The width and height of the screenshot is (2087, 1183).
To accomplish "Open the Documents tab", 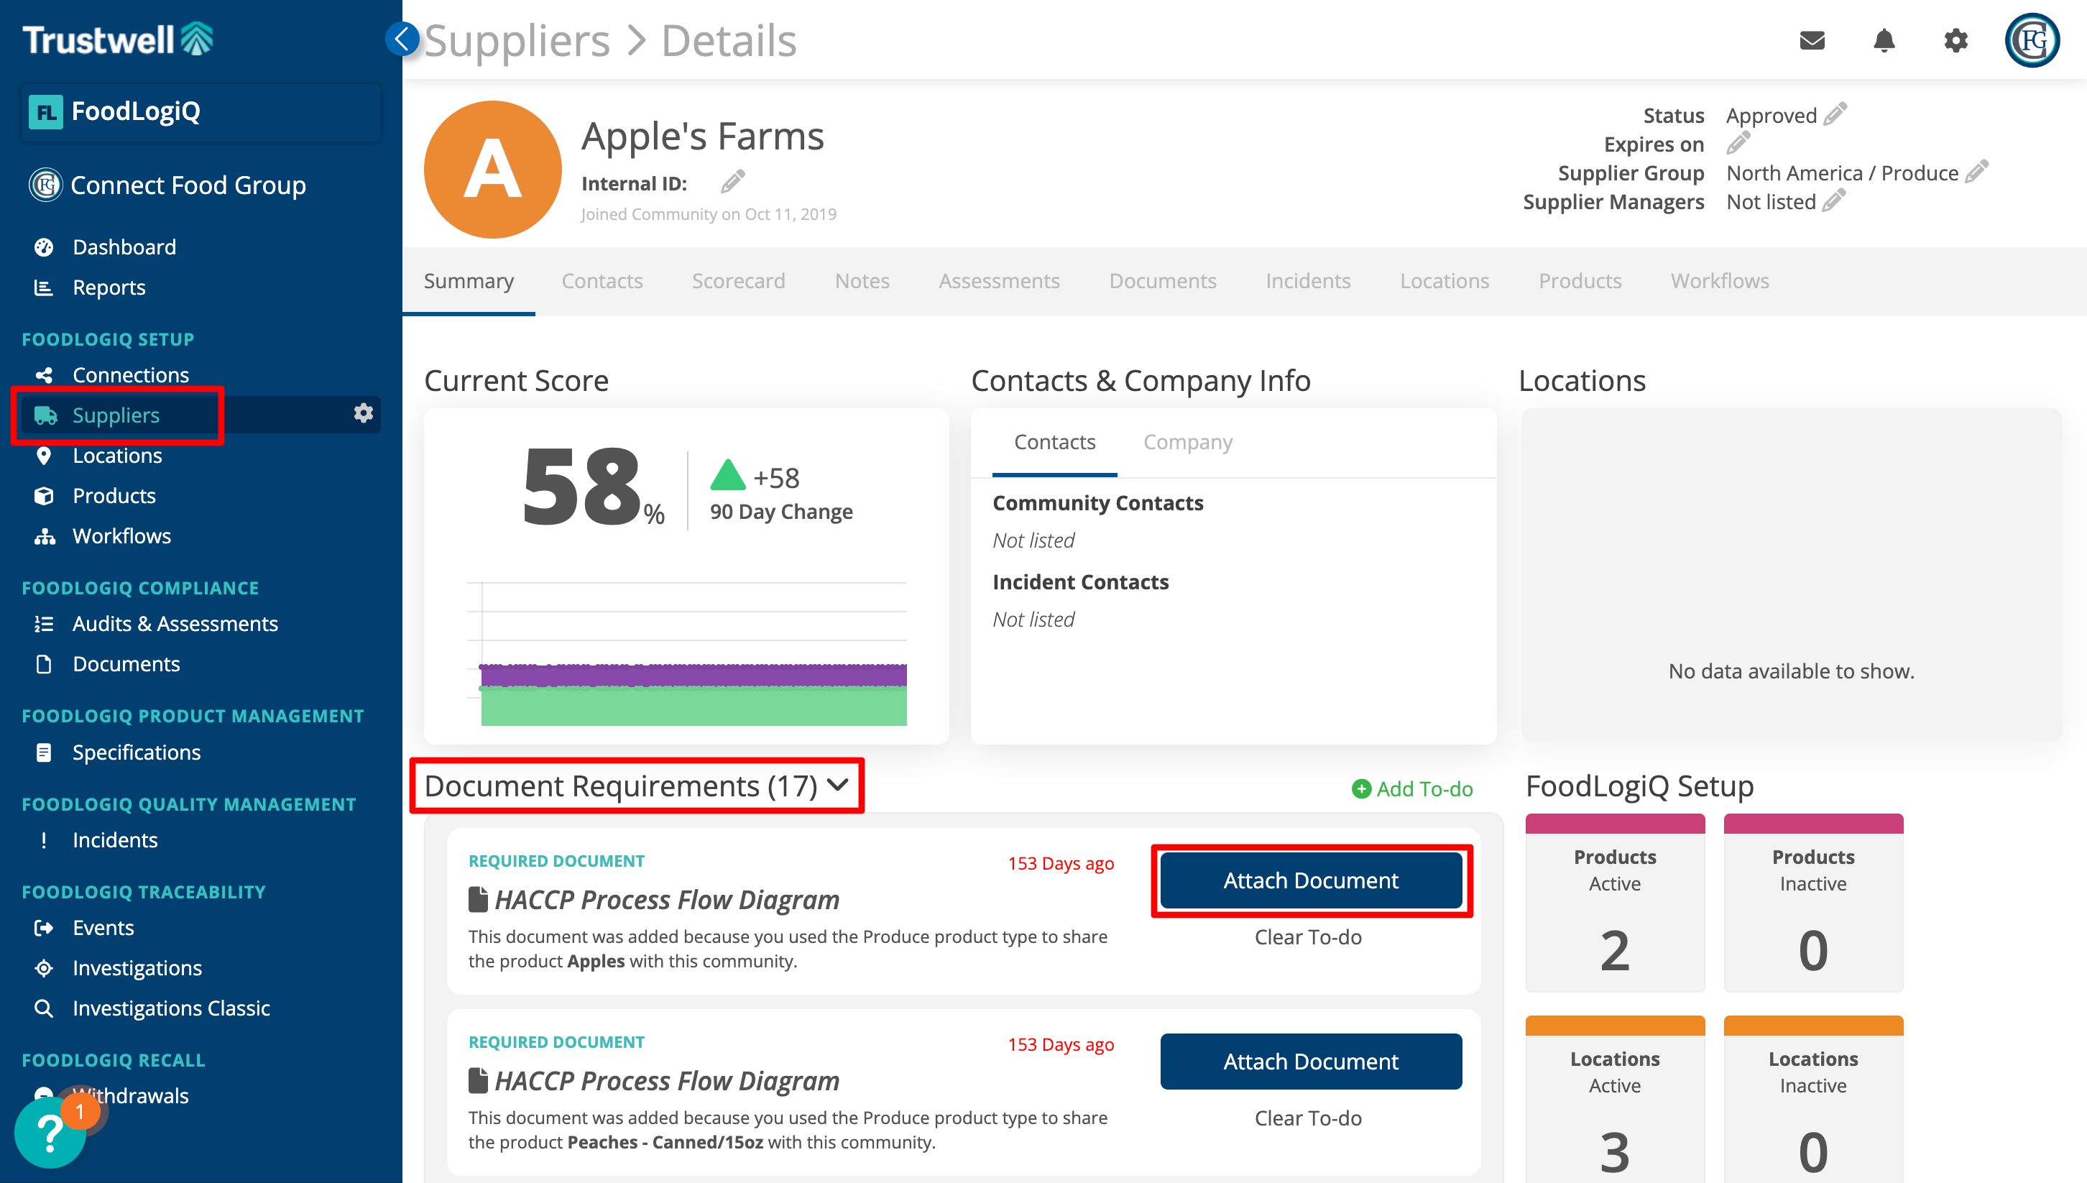I will 1163,281.
